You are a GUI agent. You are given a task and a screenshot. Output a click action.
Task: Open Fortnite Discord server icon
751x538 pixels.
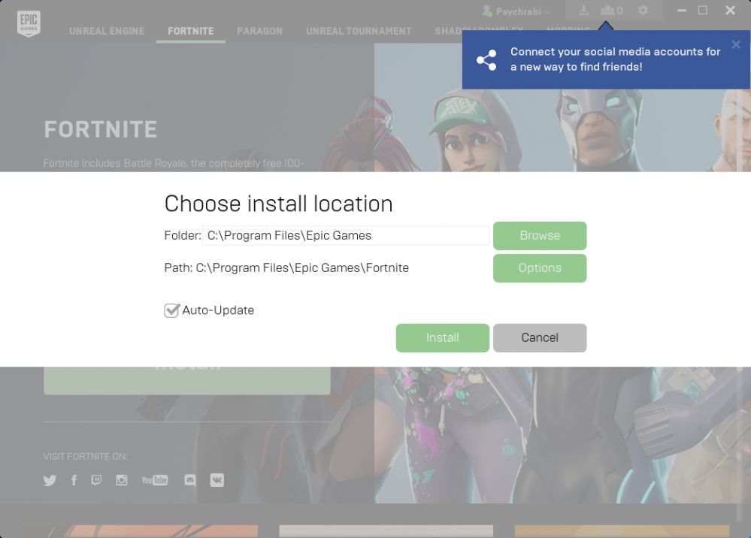click(x=190, y=480)
